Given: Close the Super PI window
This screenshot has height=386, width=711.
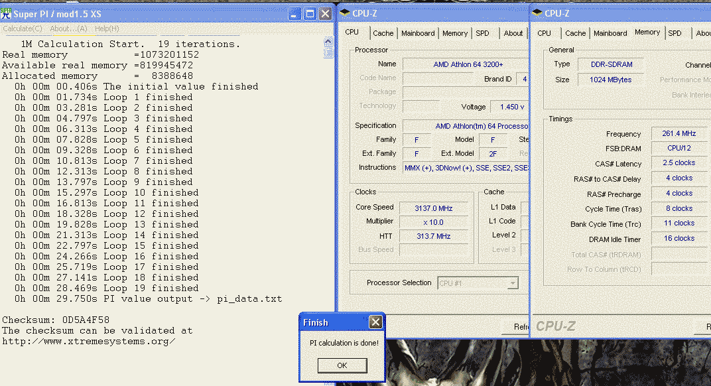Looking at the screenshot, I should point(325,14).
